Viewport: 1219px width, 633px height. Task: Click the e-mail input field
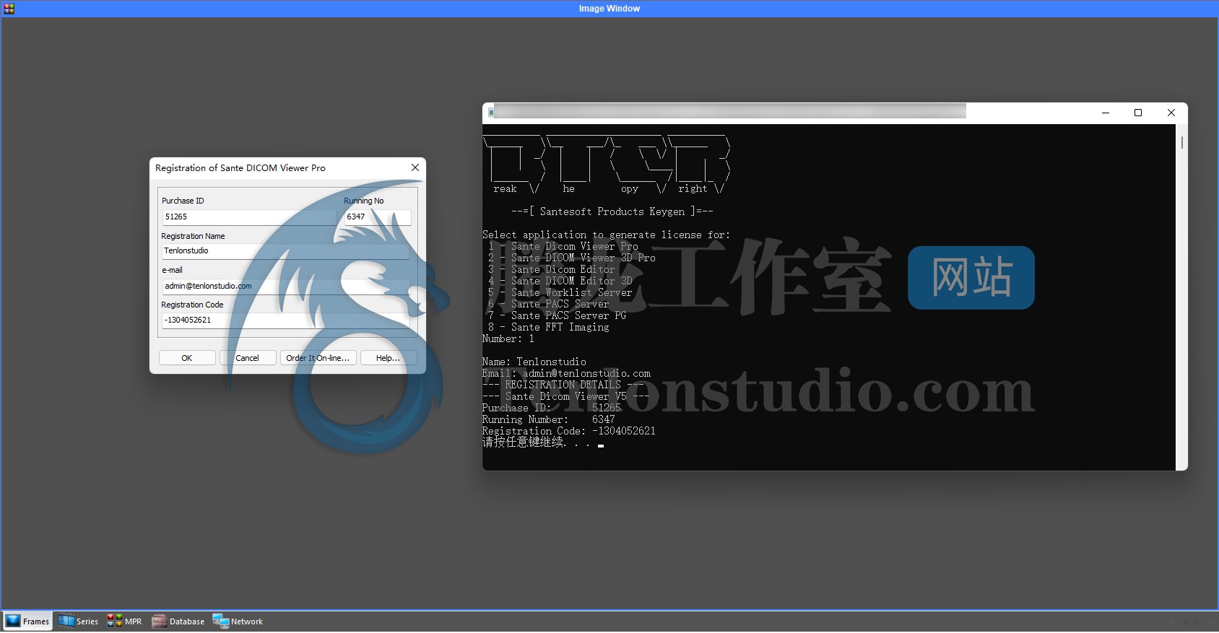(285, 286)
